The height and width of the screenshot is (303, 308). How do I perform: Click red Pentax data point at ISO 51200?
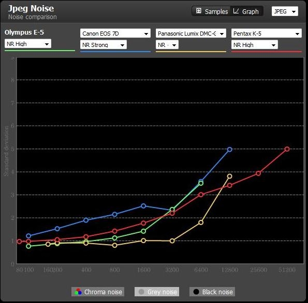[287, 149]
